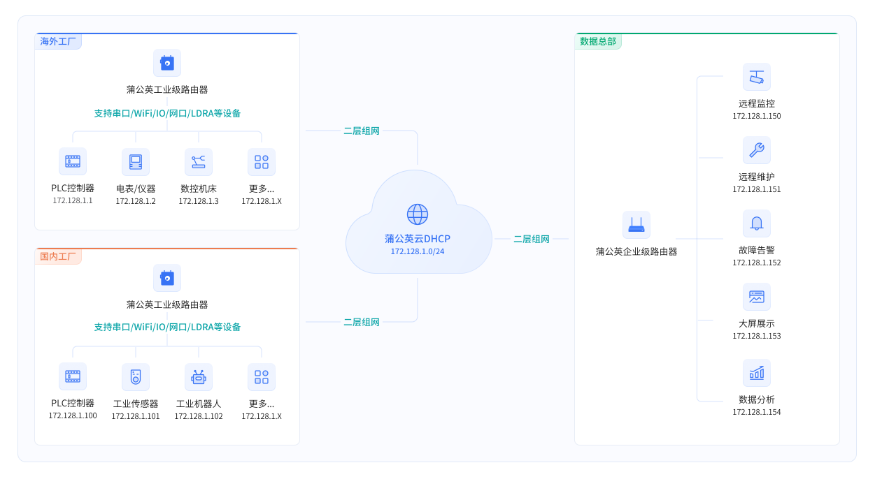
Task: Click the 国内工厂 tab label
Action: pos(58,256)
